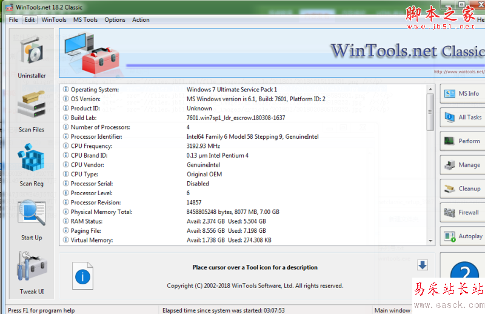Launch the Scan Files tool
Viewport: 485px width, 314px height.
pyautogui.click(x=32, y=112)
